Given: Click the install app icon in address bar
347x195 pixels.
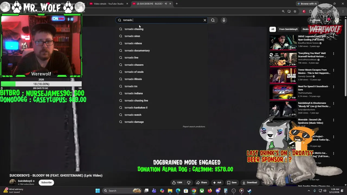Looking at the screenshot, I should pyautogui.click(x=289, y=11).
